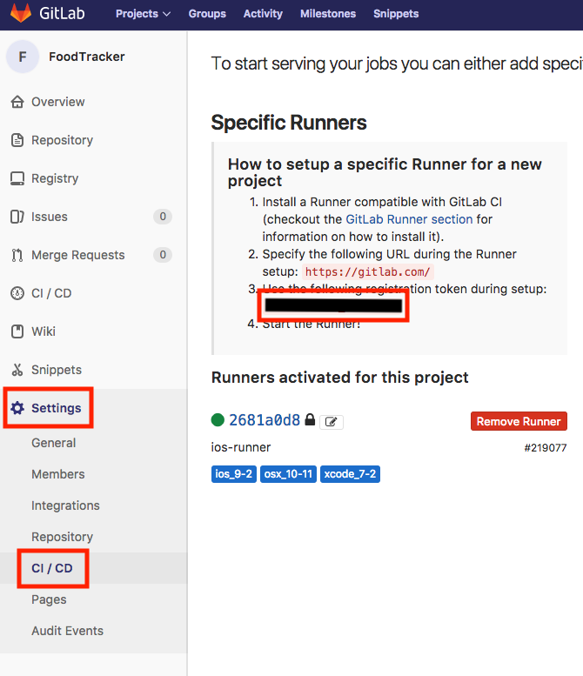
Task: Click the https://gitlab.com/ URL code text
Action: [x=367, y=272]
